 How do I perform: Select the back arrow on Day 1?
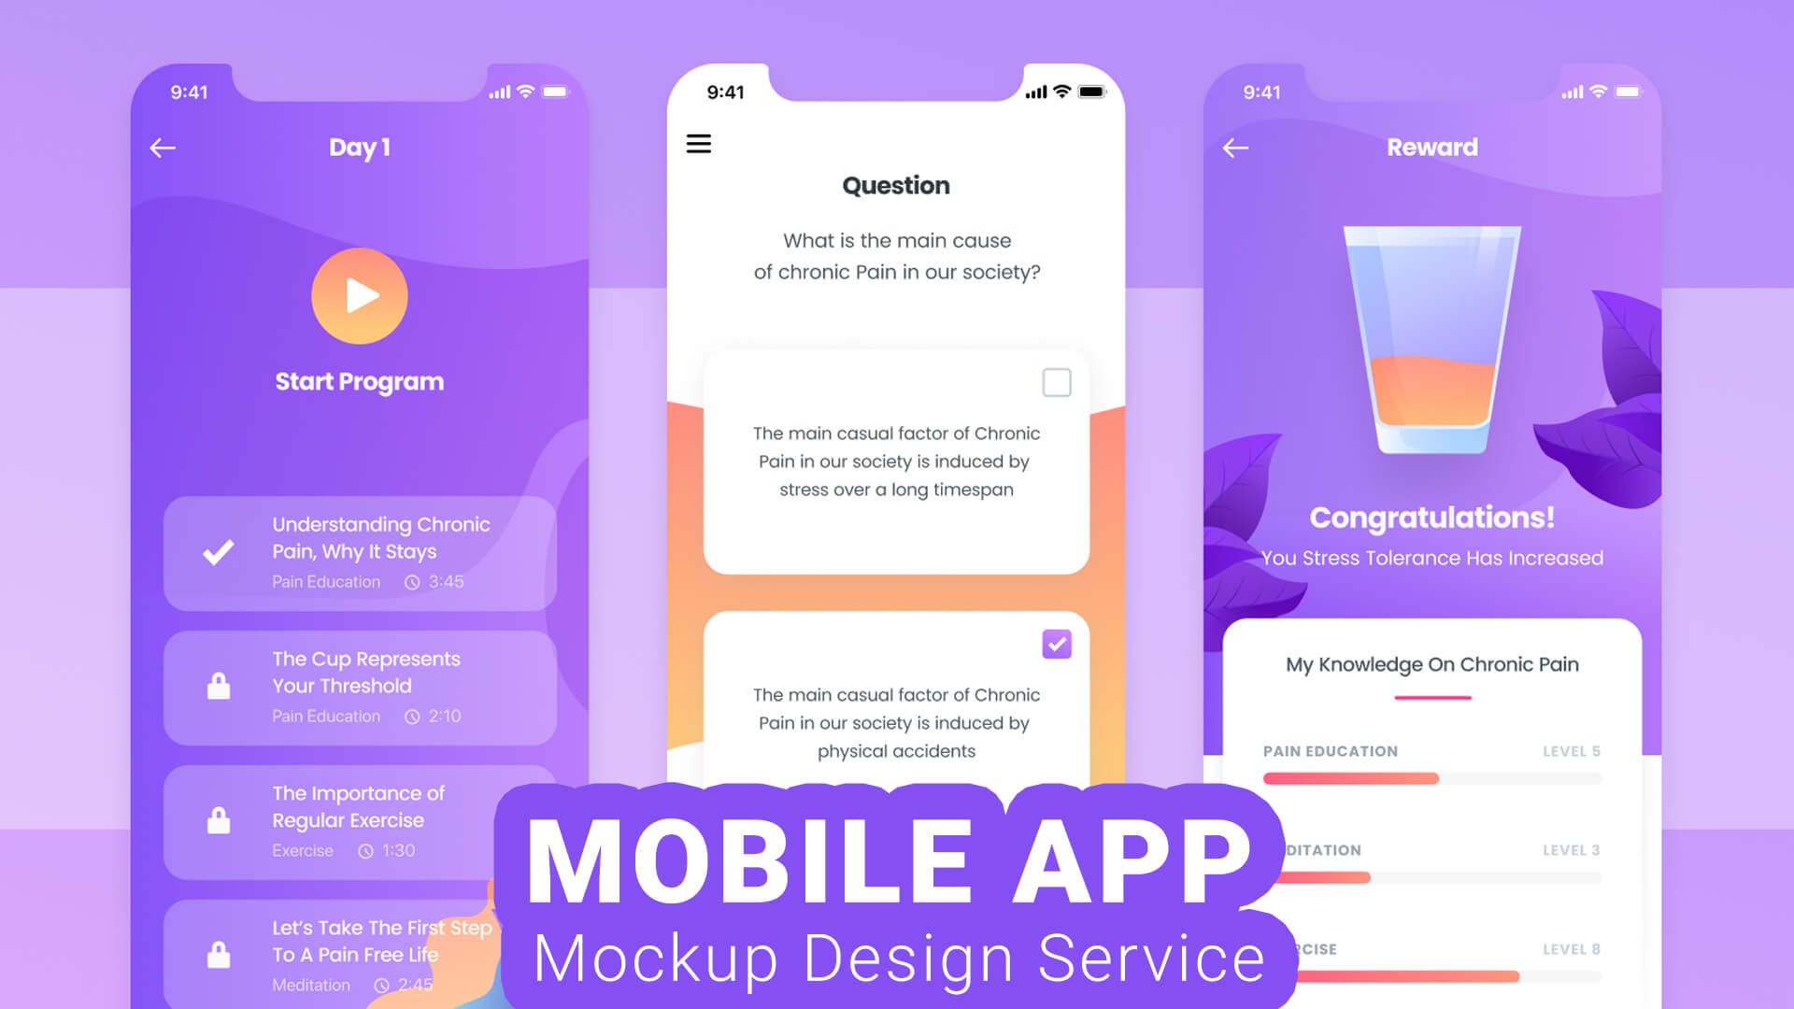[x=164, y=147]
